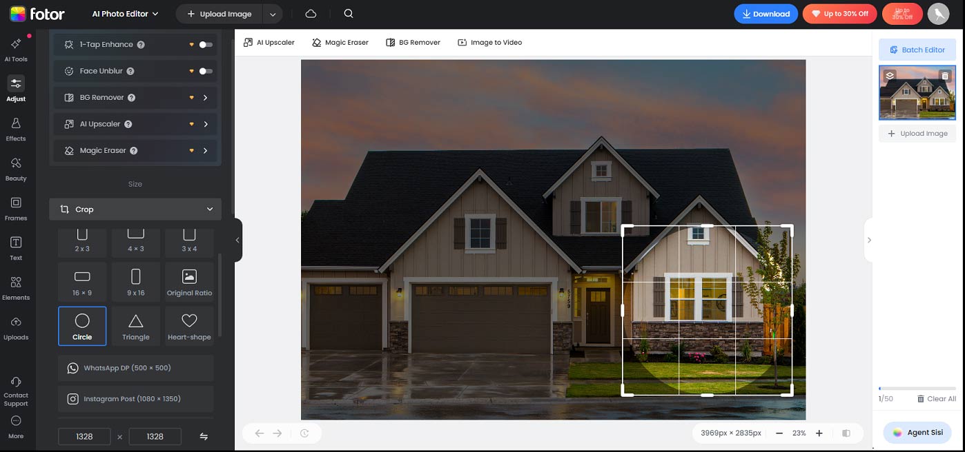Image resolution: width=965 pixels, height=452 pixels.
Task: Switch to the Image to Video tab
Action: click(489, 42)
